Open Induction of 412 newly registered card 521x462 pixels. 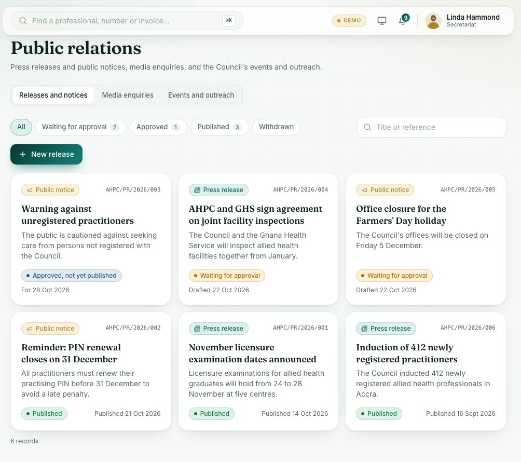[x=426, y=371]
